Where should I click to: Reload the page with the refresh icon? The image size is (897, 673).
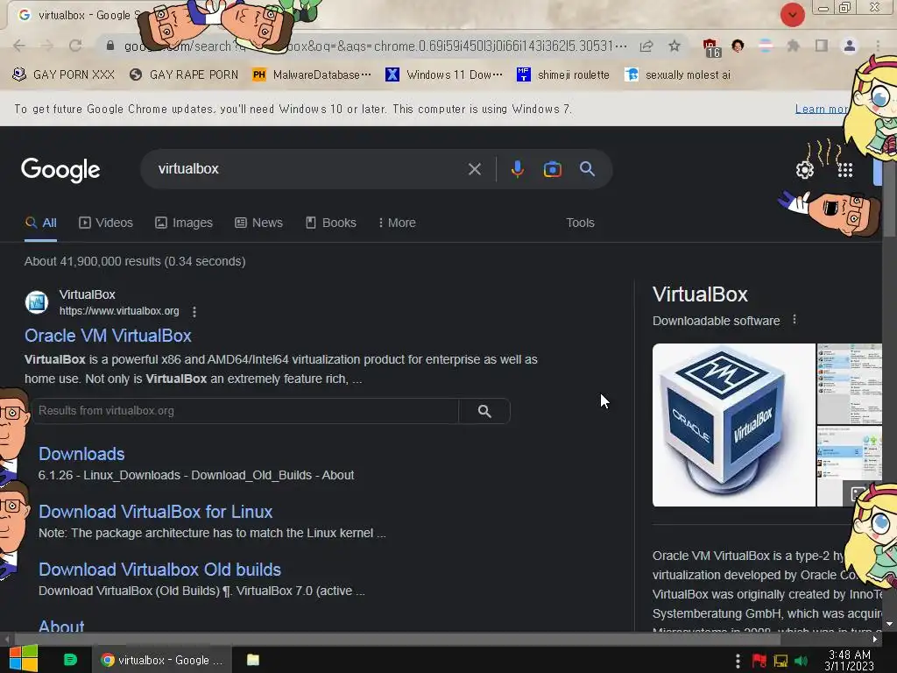(x=75, y=46)
